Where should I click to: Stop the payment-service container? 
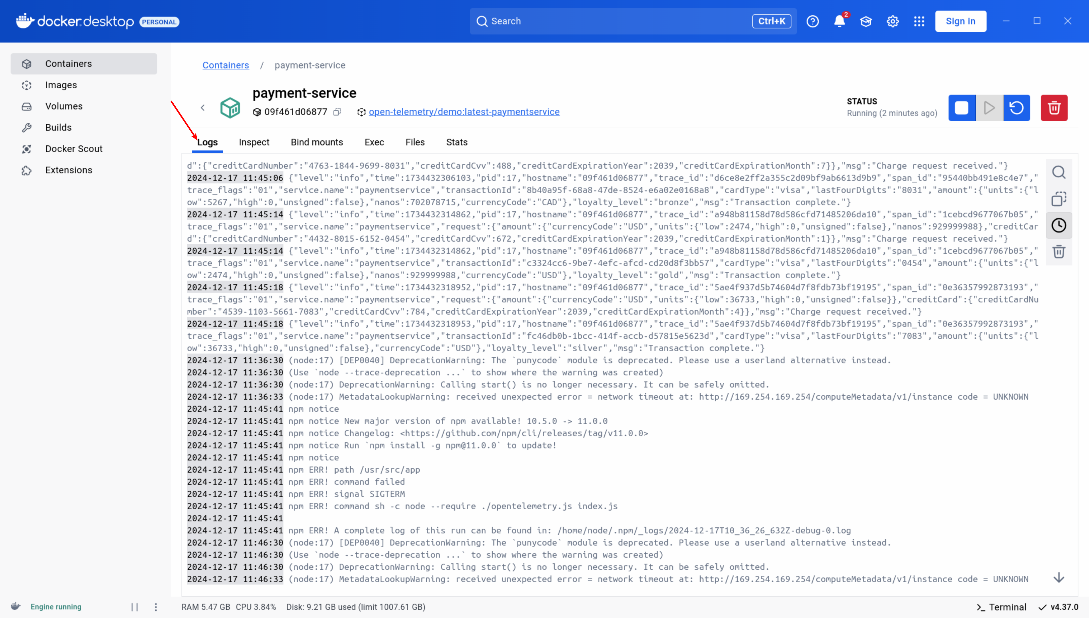pos(961,108)
